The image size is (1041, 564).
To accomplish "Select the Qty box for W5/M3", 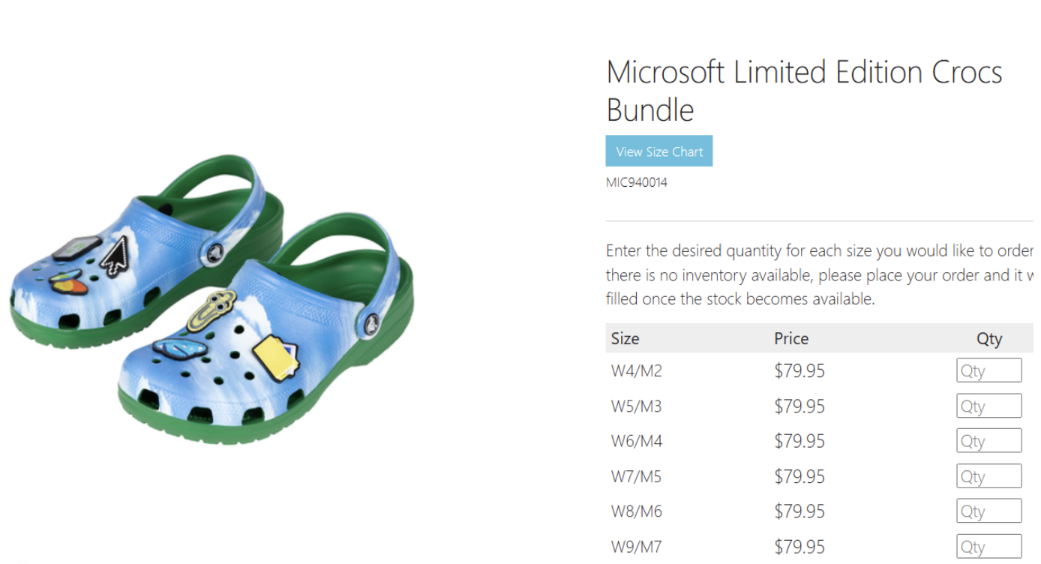I will pos(988,406).
